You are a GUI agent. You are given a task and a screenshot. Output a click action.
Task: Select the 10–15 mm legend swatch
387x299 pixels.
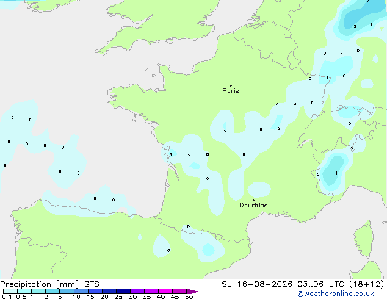[81, 291]
